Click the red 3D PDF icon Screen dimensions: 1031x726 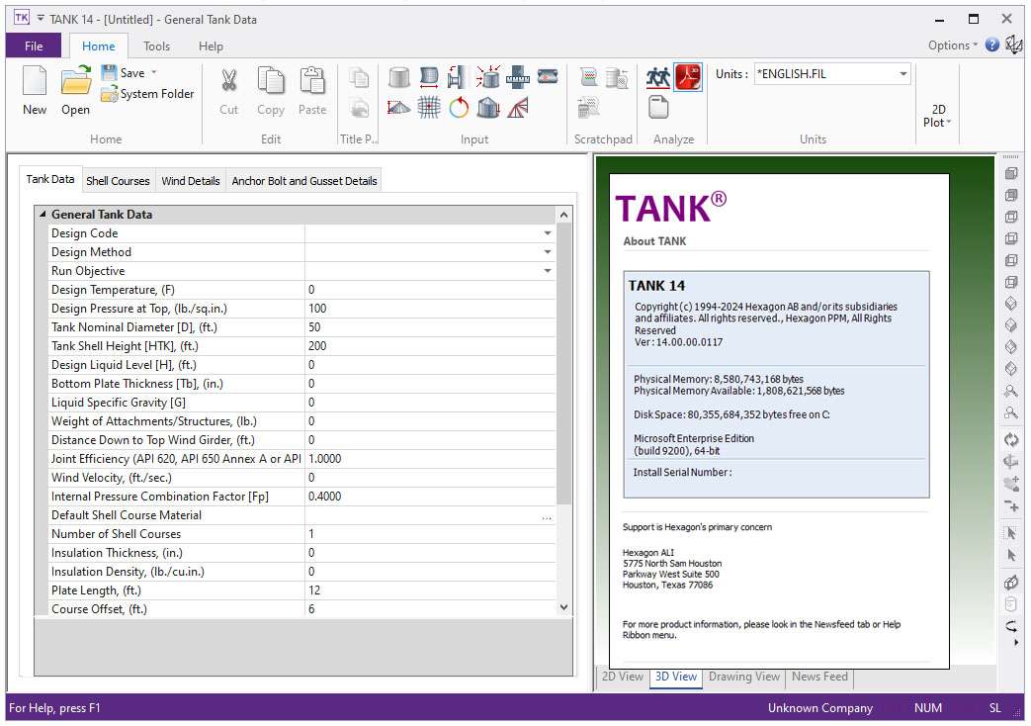point(688,78)
